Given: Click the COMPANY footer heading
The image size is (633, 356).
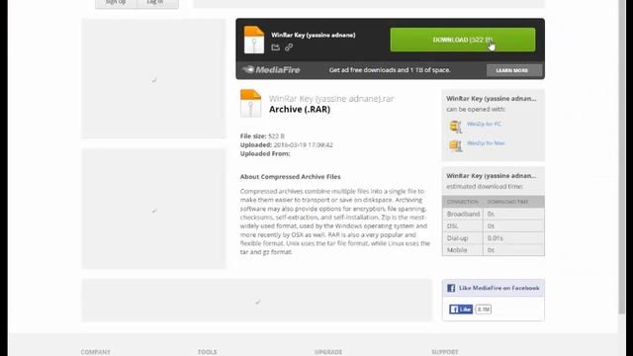Looking at the screenshot, I should tap(96, 352).
